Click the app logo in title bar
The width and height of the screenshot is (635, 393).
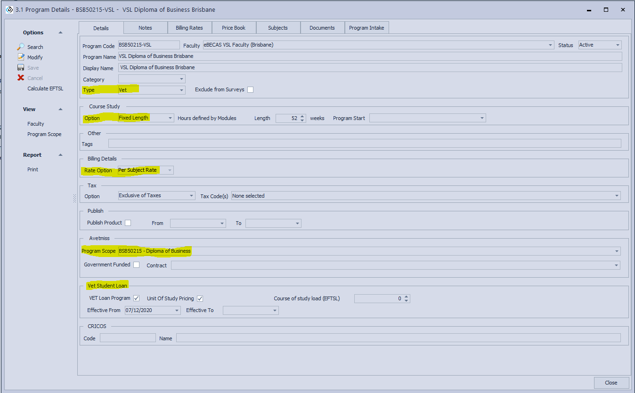point(9,9)
